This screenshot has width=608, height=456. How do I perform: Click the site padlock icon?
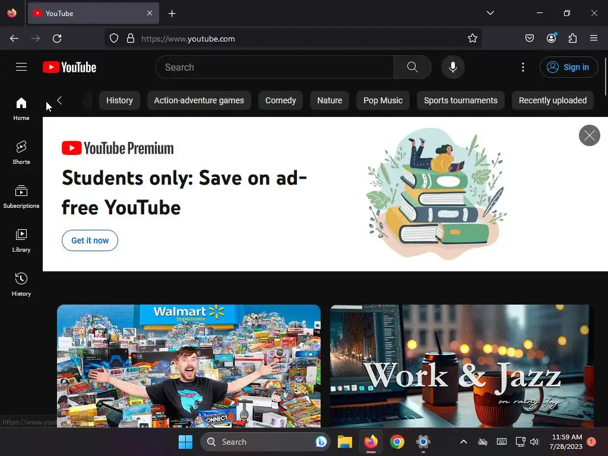click(131, 39)
